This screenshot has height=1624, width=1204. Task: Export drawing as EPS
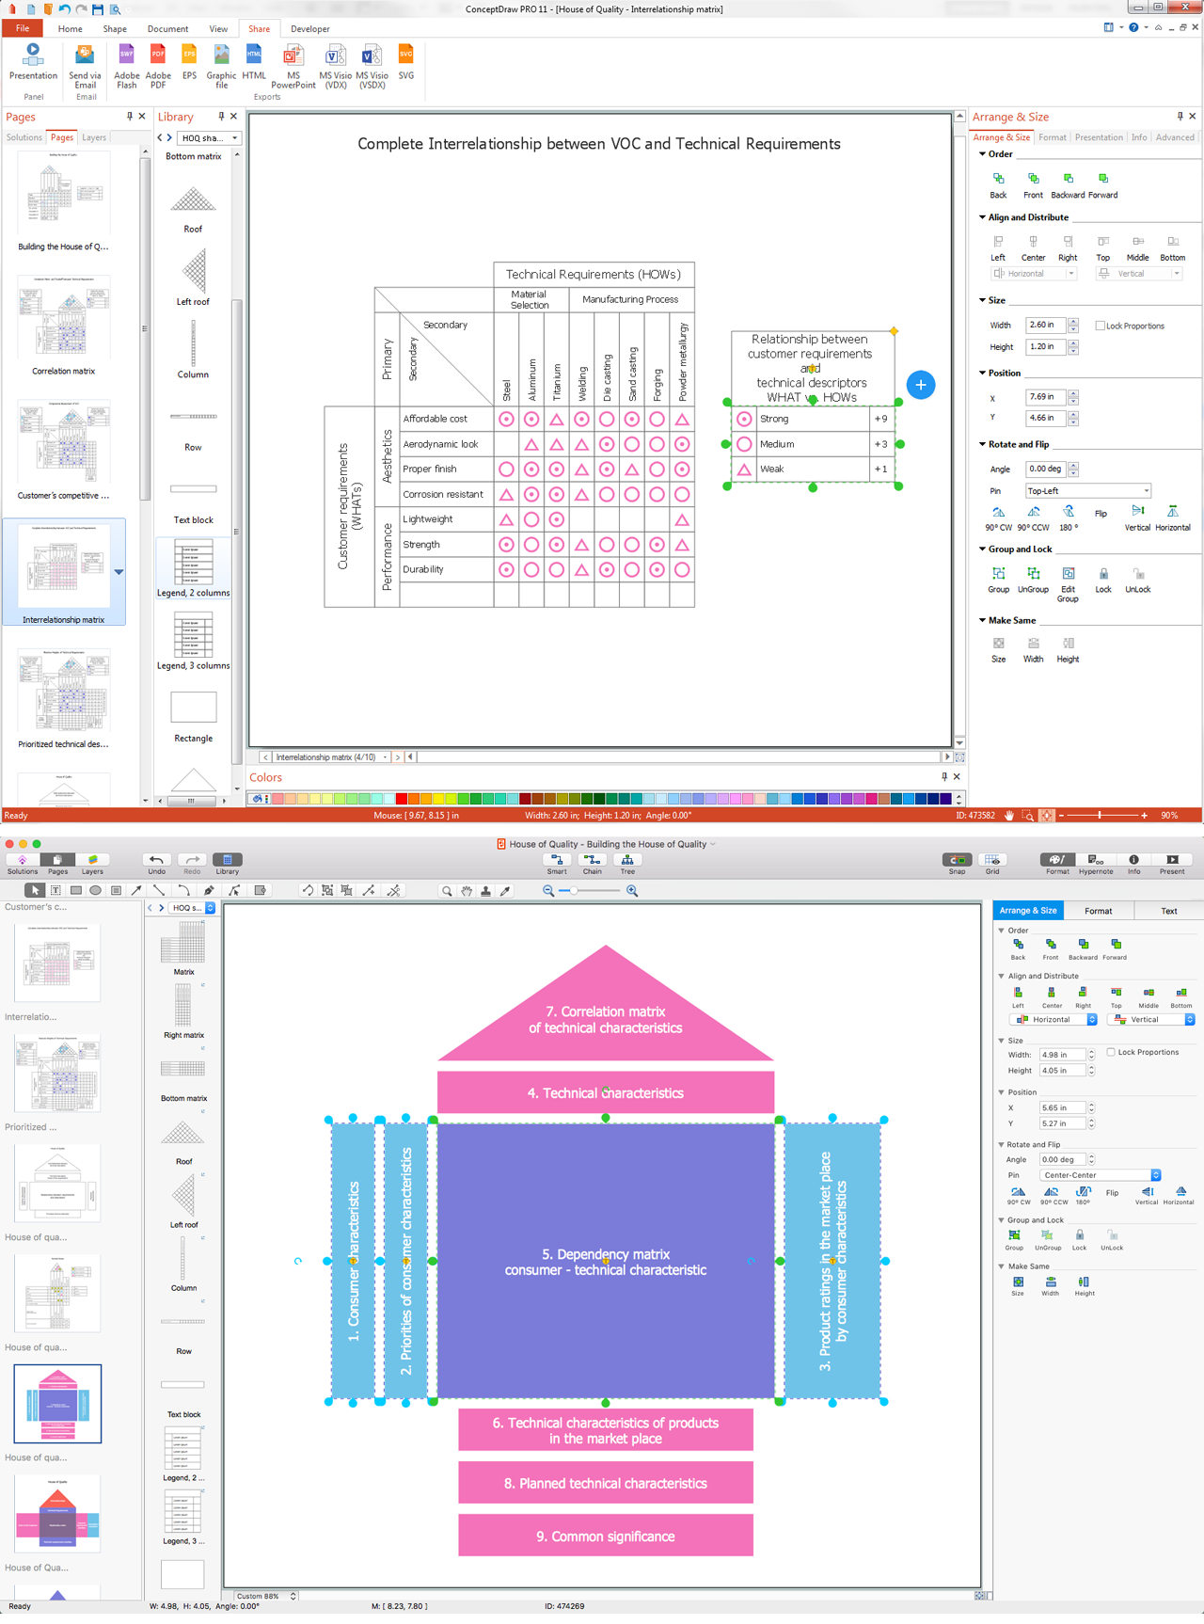click(189, 62)
